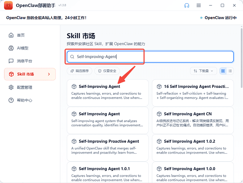Open Self Improving Agent 1.0.2 title

tap(190, 141)
